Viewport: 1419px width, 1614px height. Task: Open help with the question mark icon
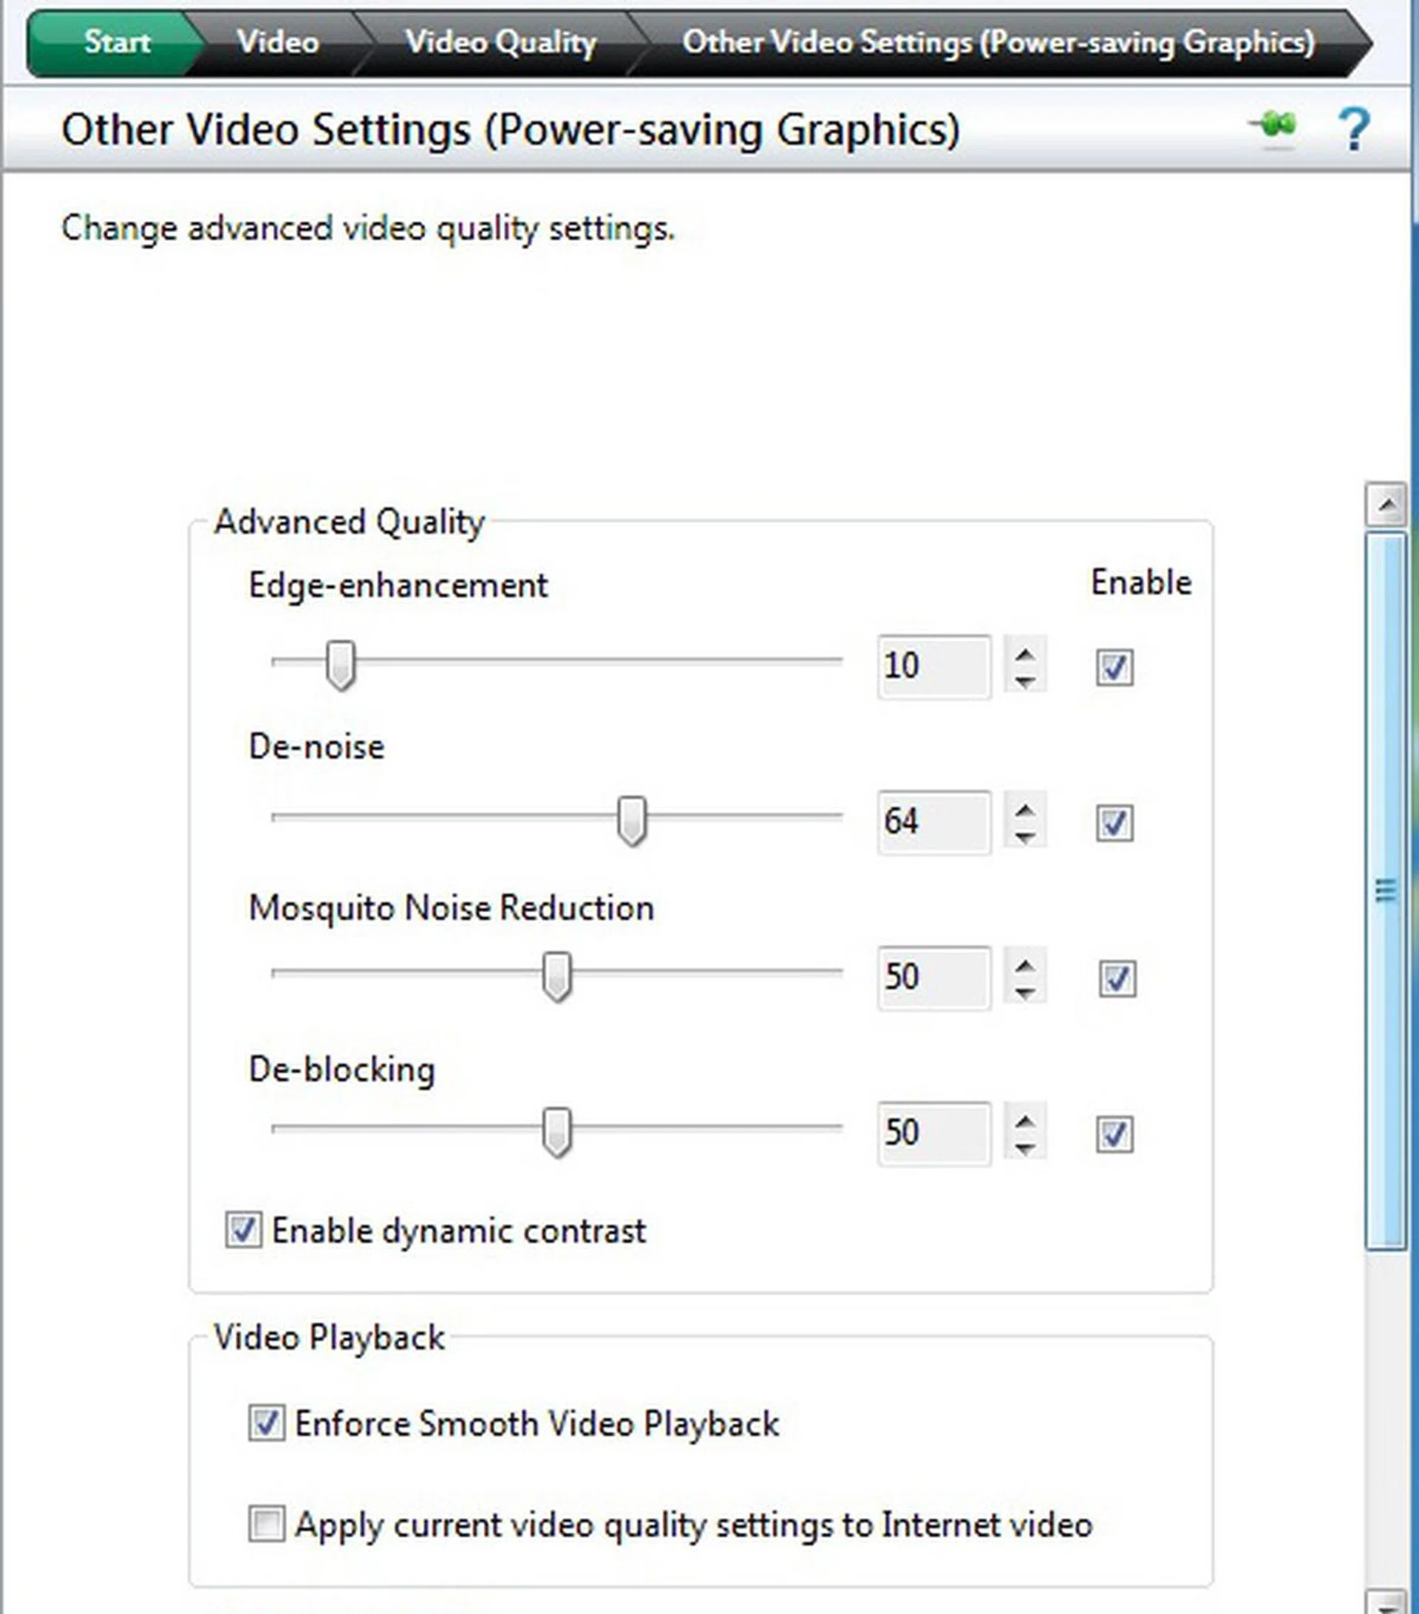tap(1353, 129)
